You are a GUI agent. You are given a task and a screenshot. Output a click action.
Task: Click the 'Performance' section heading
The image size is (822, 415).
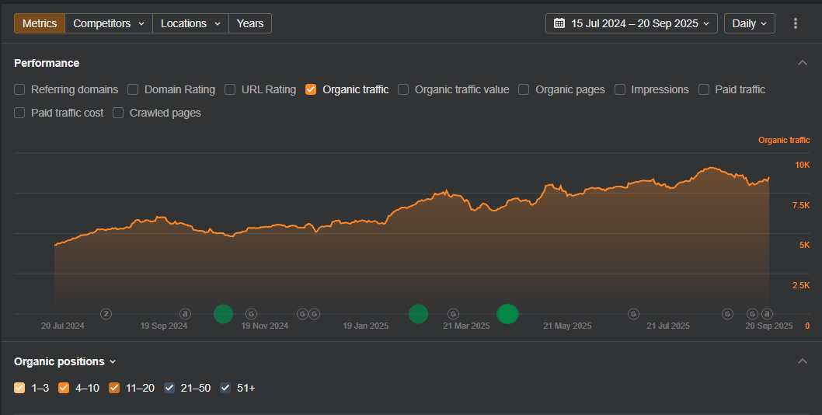pos(47,63)
